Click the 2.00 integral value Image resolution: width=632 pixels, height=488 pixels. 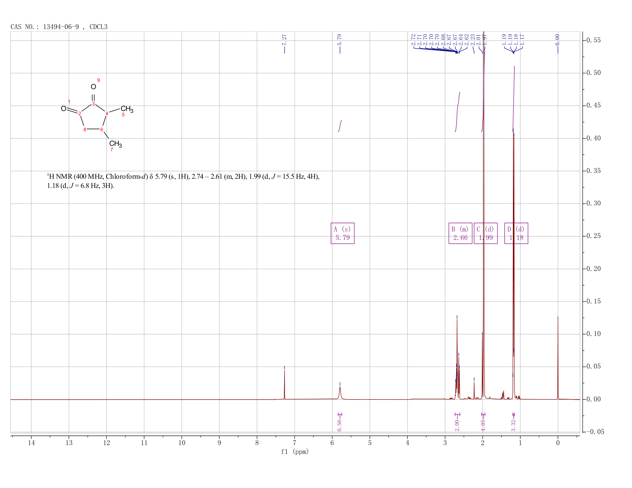457,425
